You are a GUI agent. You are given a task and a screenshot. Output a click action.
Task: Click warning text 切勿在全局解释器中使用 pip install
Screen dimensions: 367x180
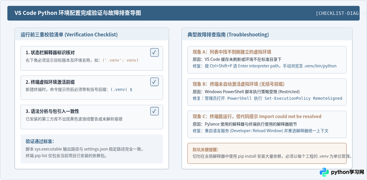pyautogui.click(x=272, y=156)
